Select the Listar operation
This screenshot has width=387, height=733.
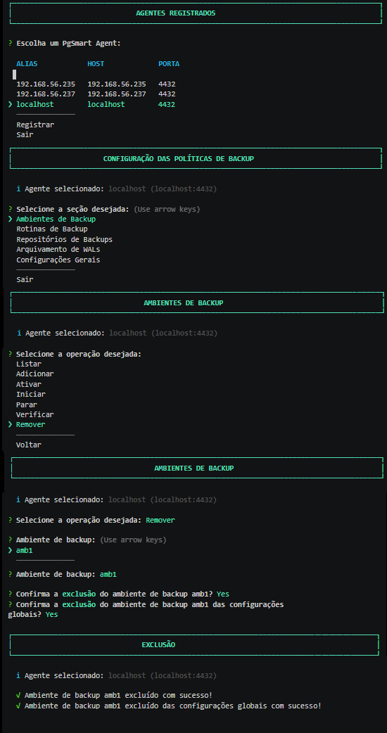point(29,364)
